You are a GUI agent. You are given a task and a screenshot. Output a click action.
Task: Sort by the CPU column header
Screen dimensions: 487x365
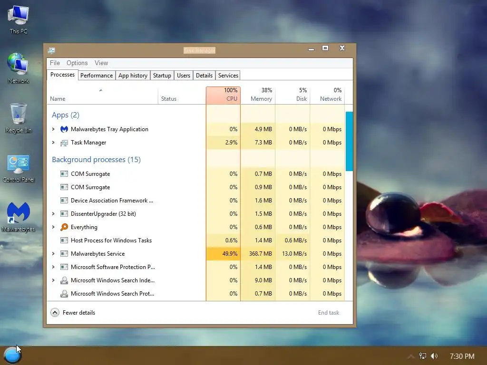[x=223, y=95]
